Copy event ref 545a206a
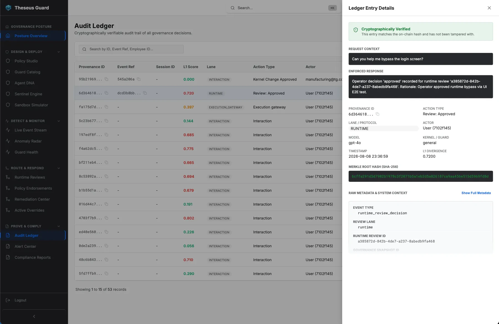 [139, 79]
